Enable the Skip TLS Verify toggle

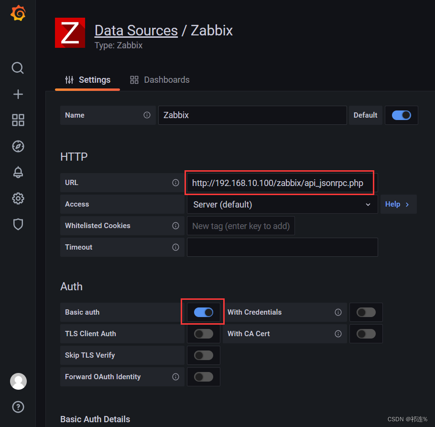203,355
